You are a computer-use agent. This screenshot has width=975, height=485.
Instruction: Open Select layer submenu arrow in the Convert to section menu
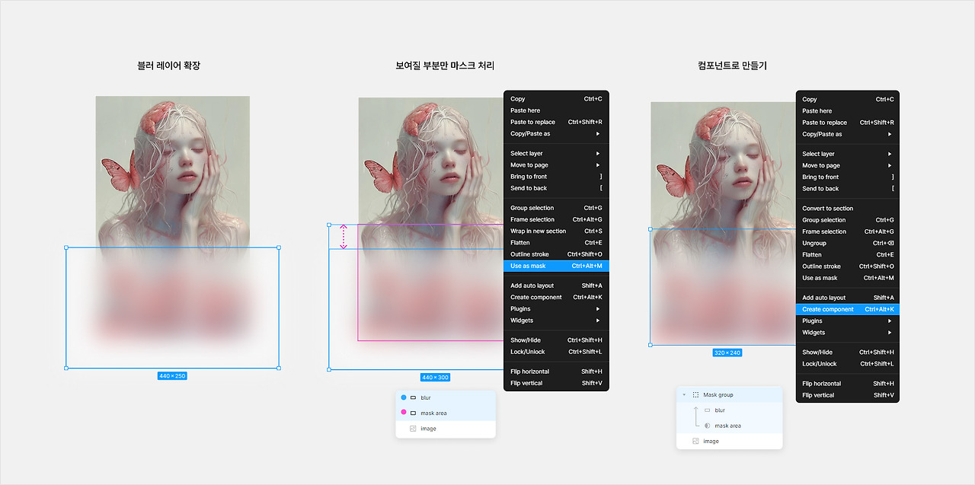(x=890, y=154)
